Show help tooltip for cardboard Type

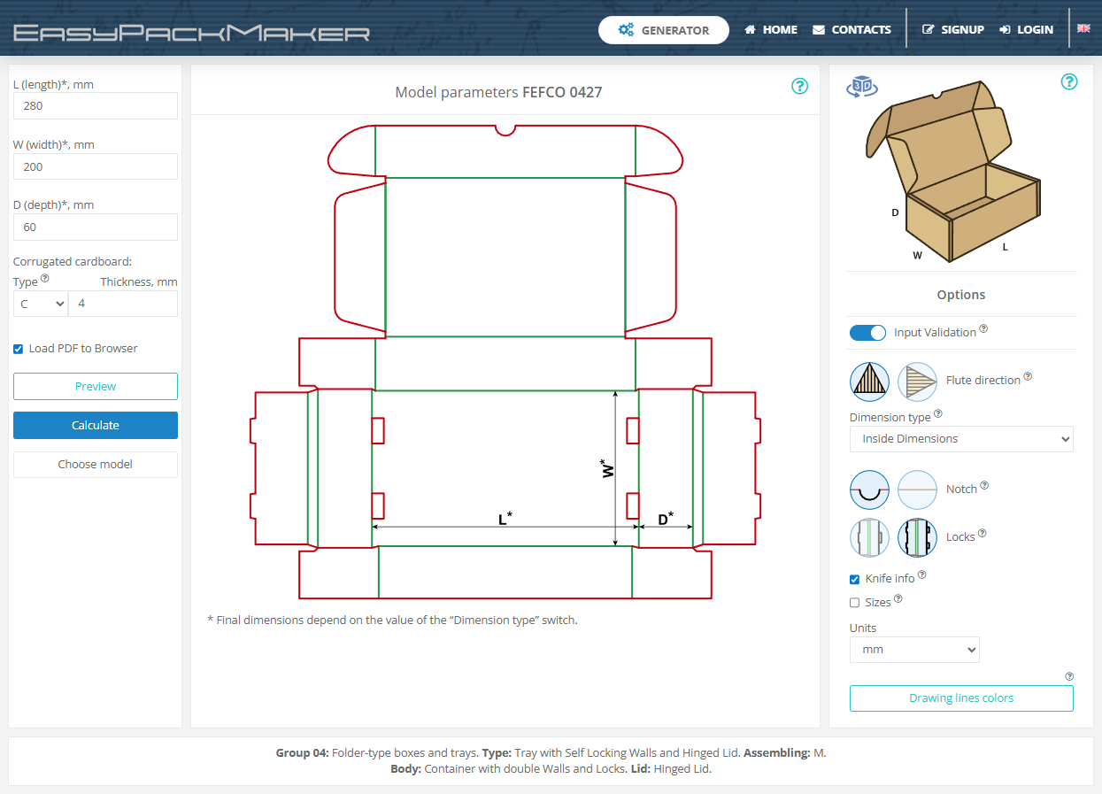[x=45, y=278]
